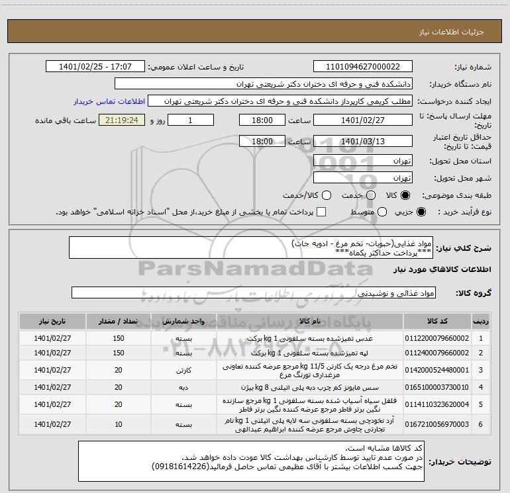Image resolution: width=510 pixels, height=493 pixels.
Task: Click the آرد نخودچی product name
Action: click(310, 425)
